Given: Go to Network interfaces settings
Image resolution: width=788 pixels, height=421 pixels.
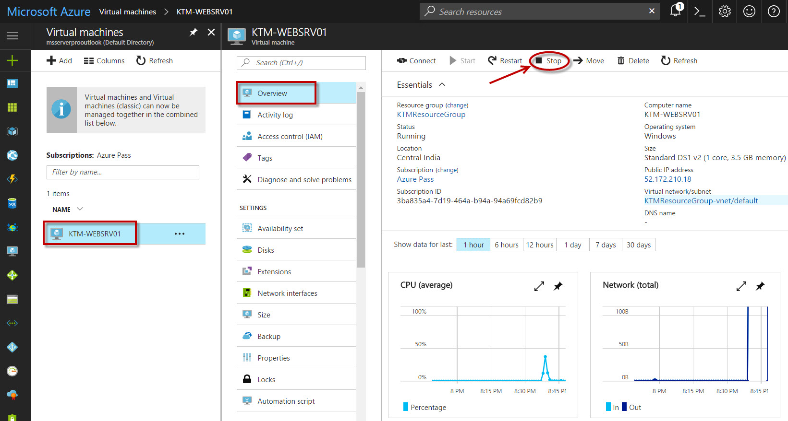Looking at the screenshot, I should click(287, 293).
